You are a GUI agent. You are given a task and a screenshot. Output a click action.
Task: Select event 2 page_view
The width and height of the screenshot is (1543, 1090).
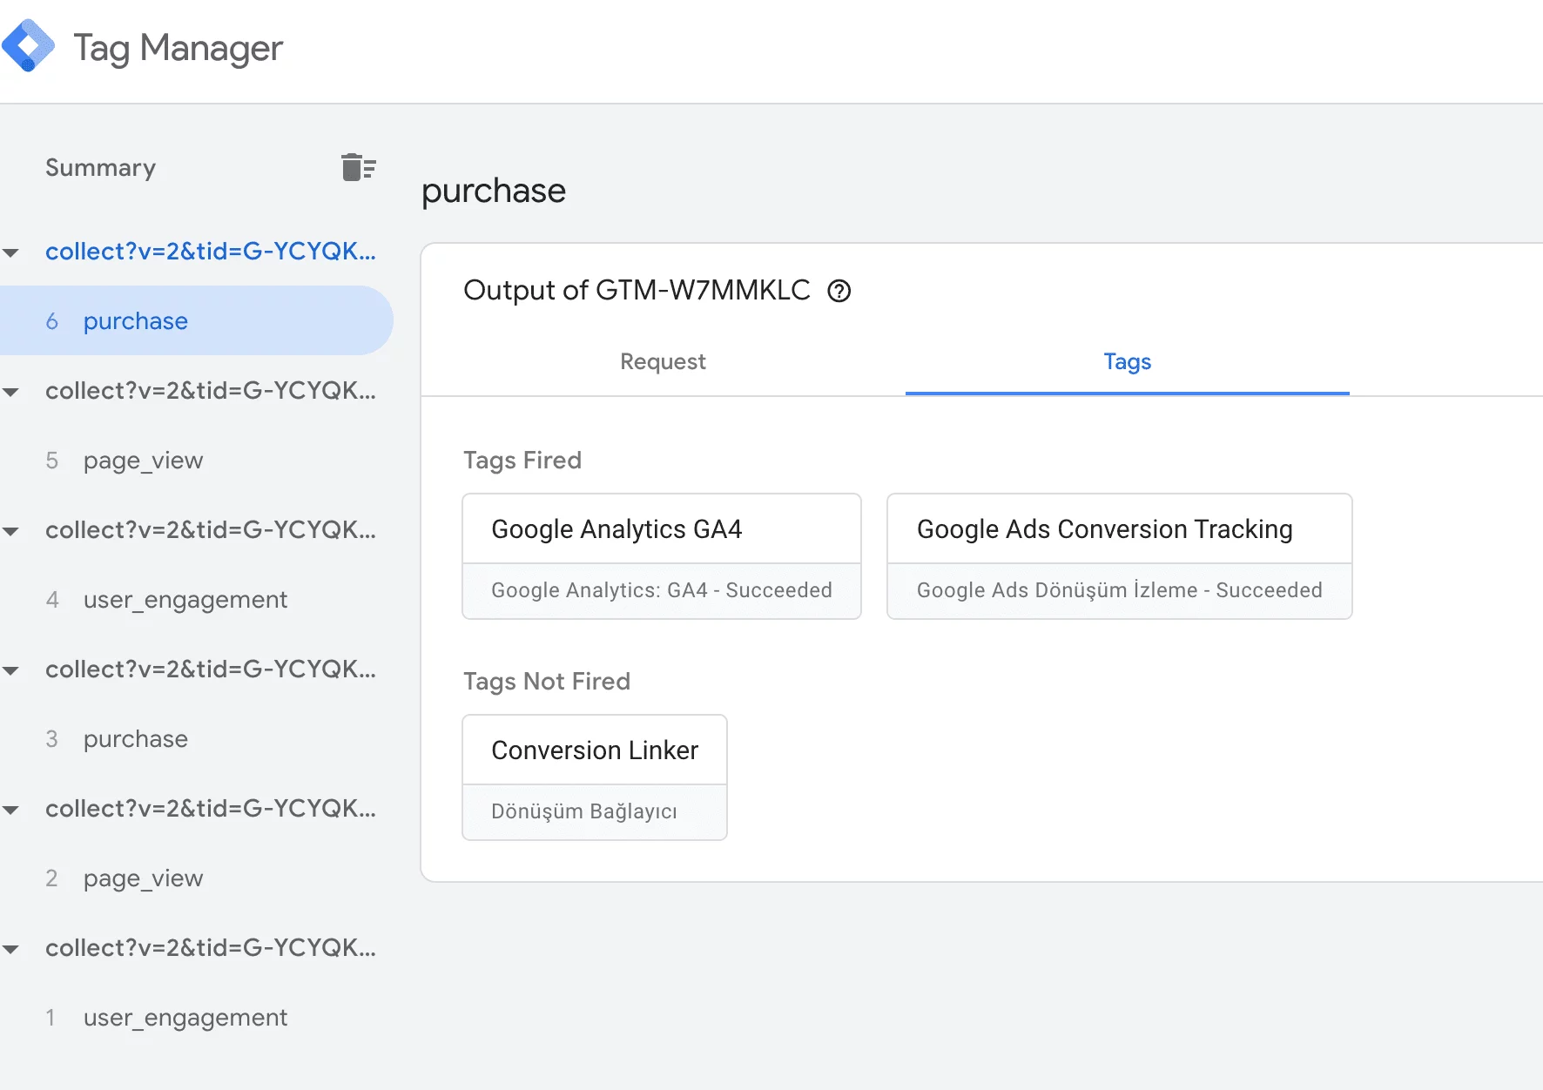pyautogui.click(x=197, y=878)
